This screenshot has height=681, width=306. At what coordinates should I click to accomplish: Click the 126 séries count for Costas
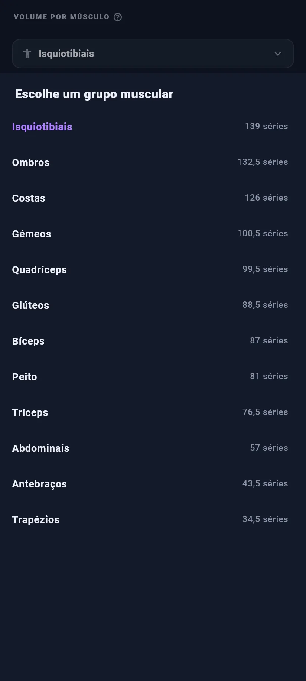(x=266, y=198)
